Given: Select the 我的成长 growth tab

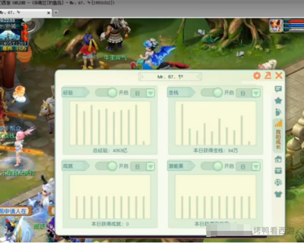Looking at the screenshot, I should [x=278, y=135].
